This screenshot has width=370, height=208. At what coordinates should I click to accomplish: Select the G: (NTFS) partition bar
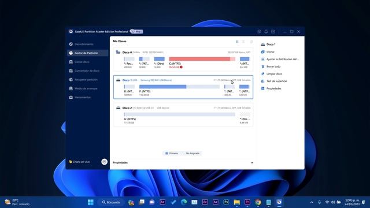(180, 114)
